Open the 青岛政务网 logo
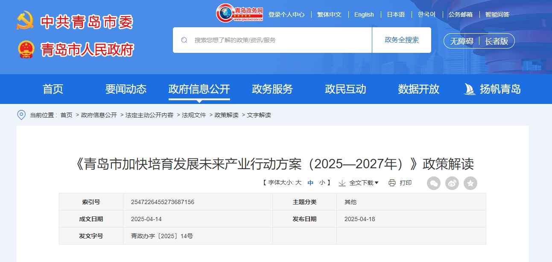552x262 pixels. 239,13
